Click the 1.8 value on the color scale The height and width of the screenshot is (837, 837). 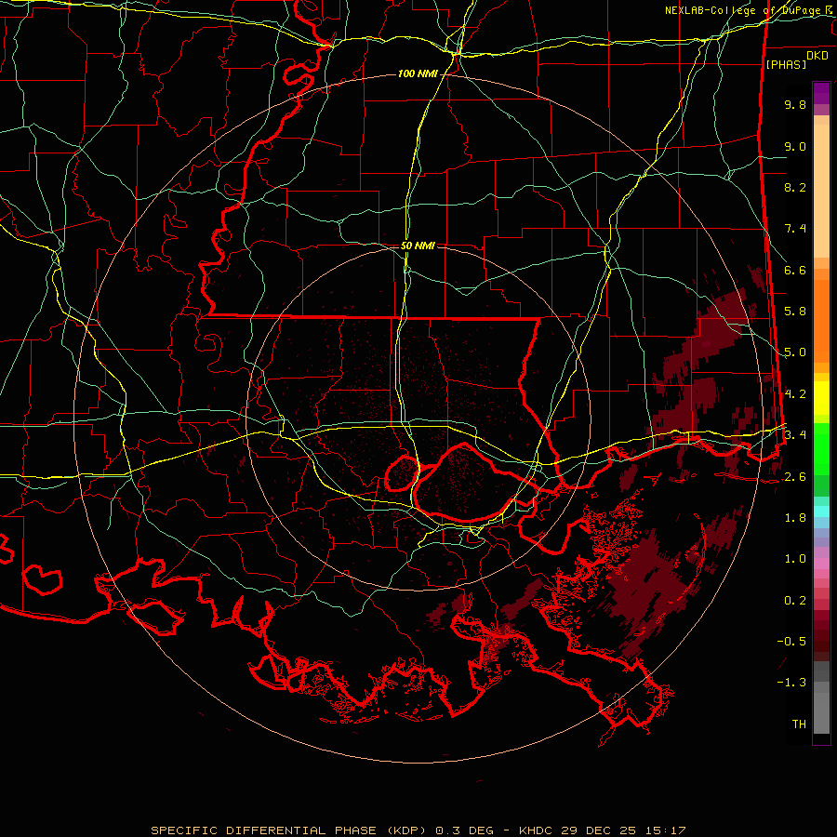click(795, 518)
